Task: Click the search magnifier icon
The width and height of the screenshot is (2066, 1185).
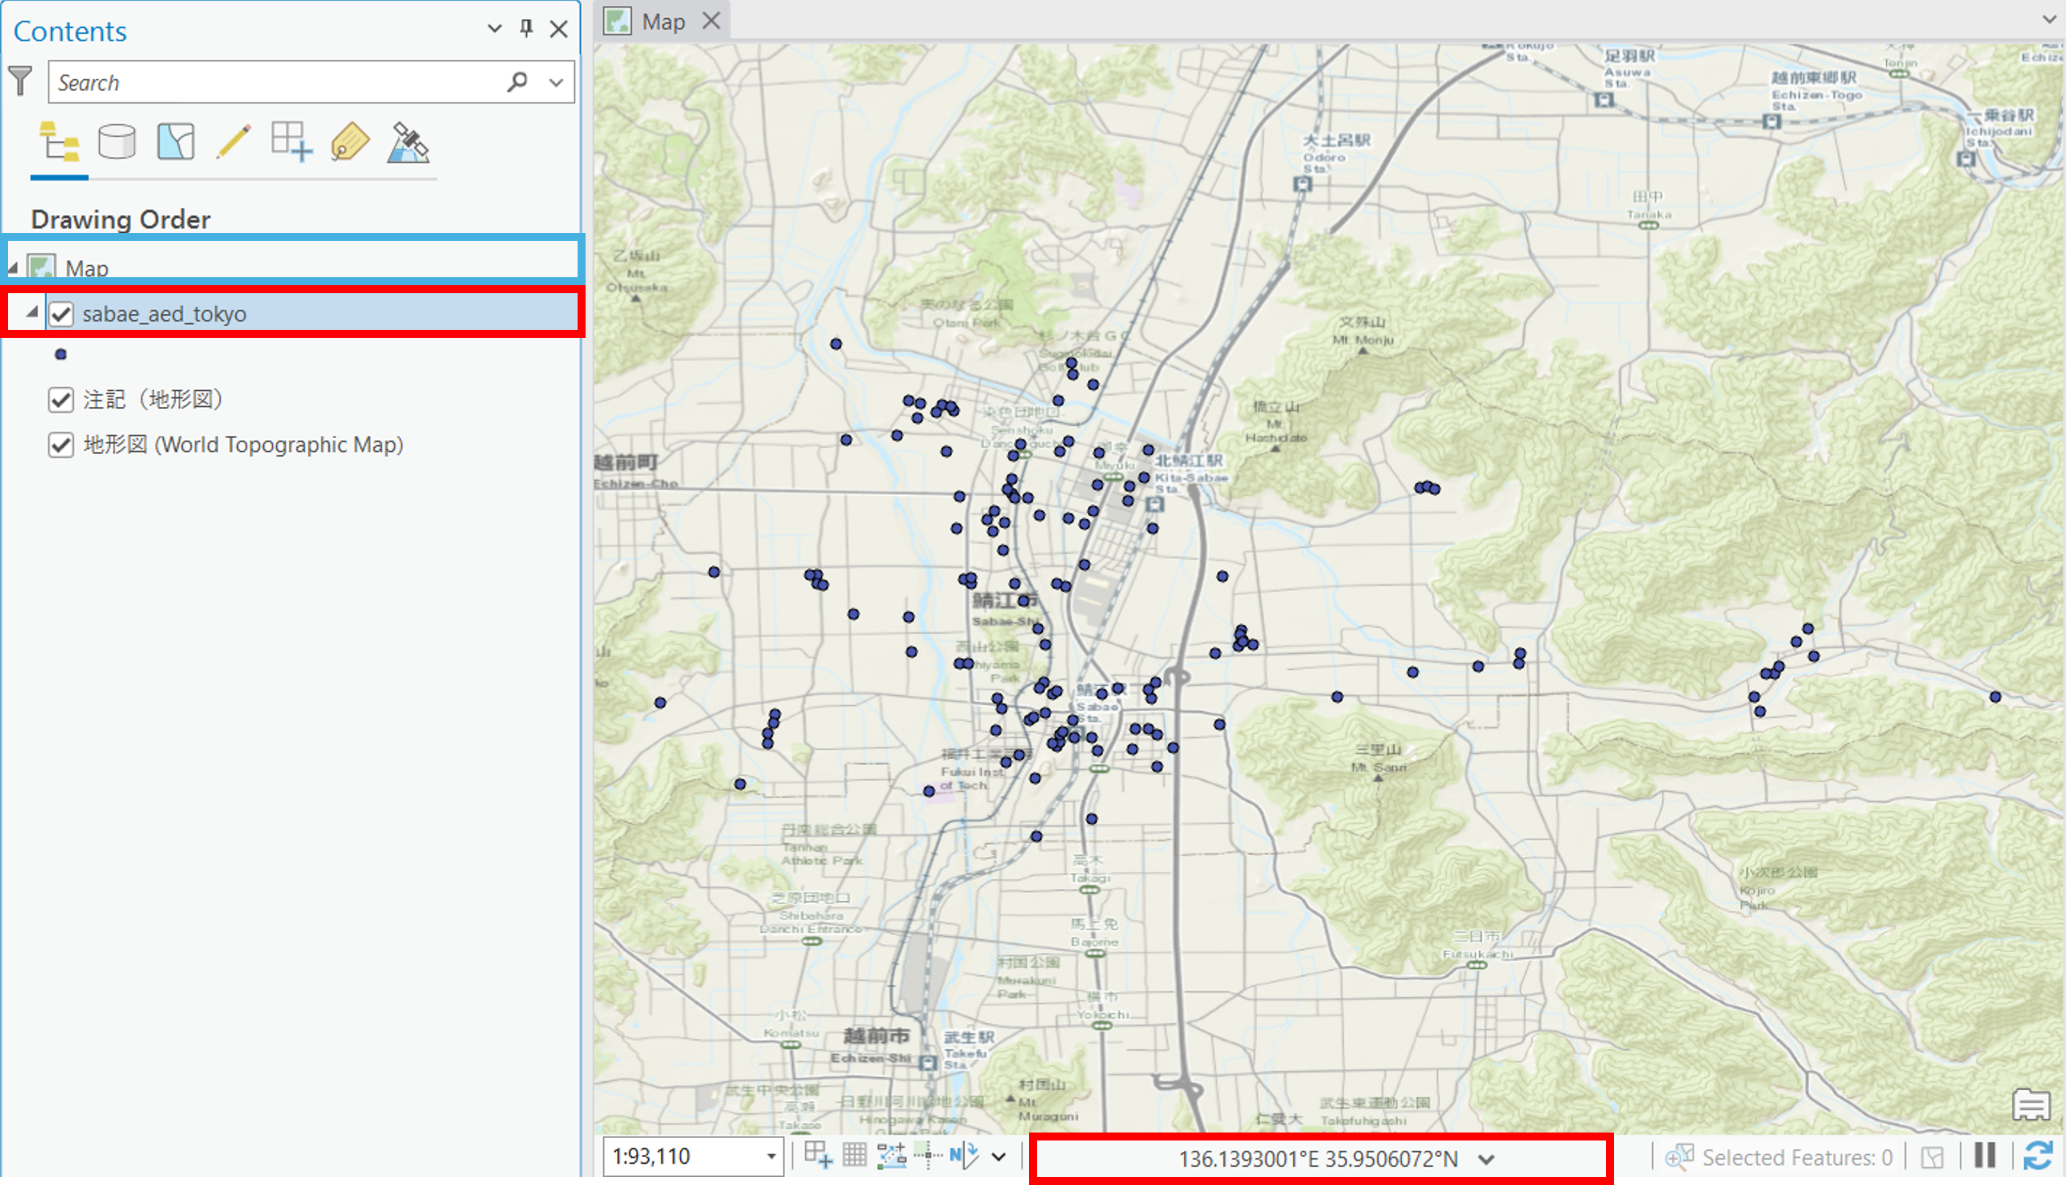Action: pyautogui.click(x=517, y=82)
